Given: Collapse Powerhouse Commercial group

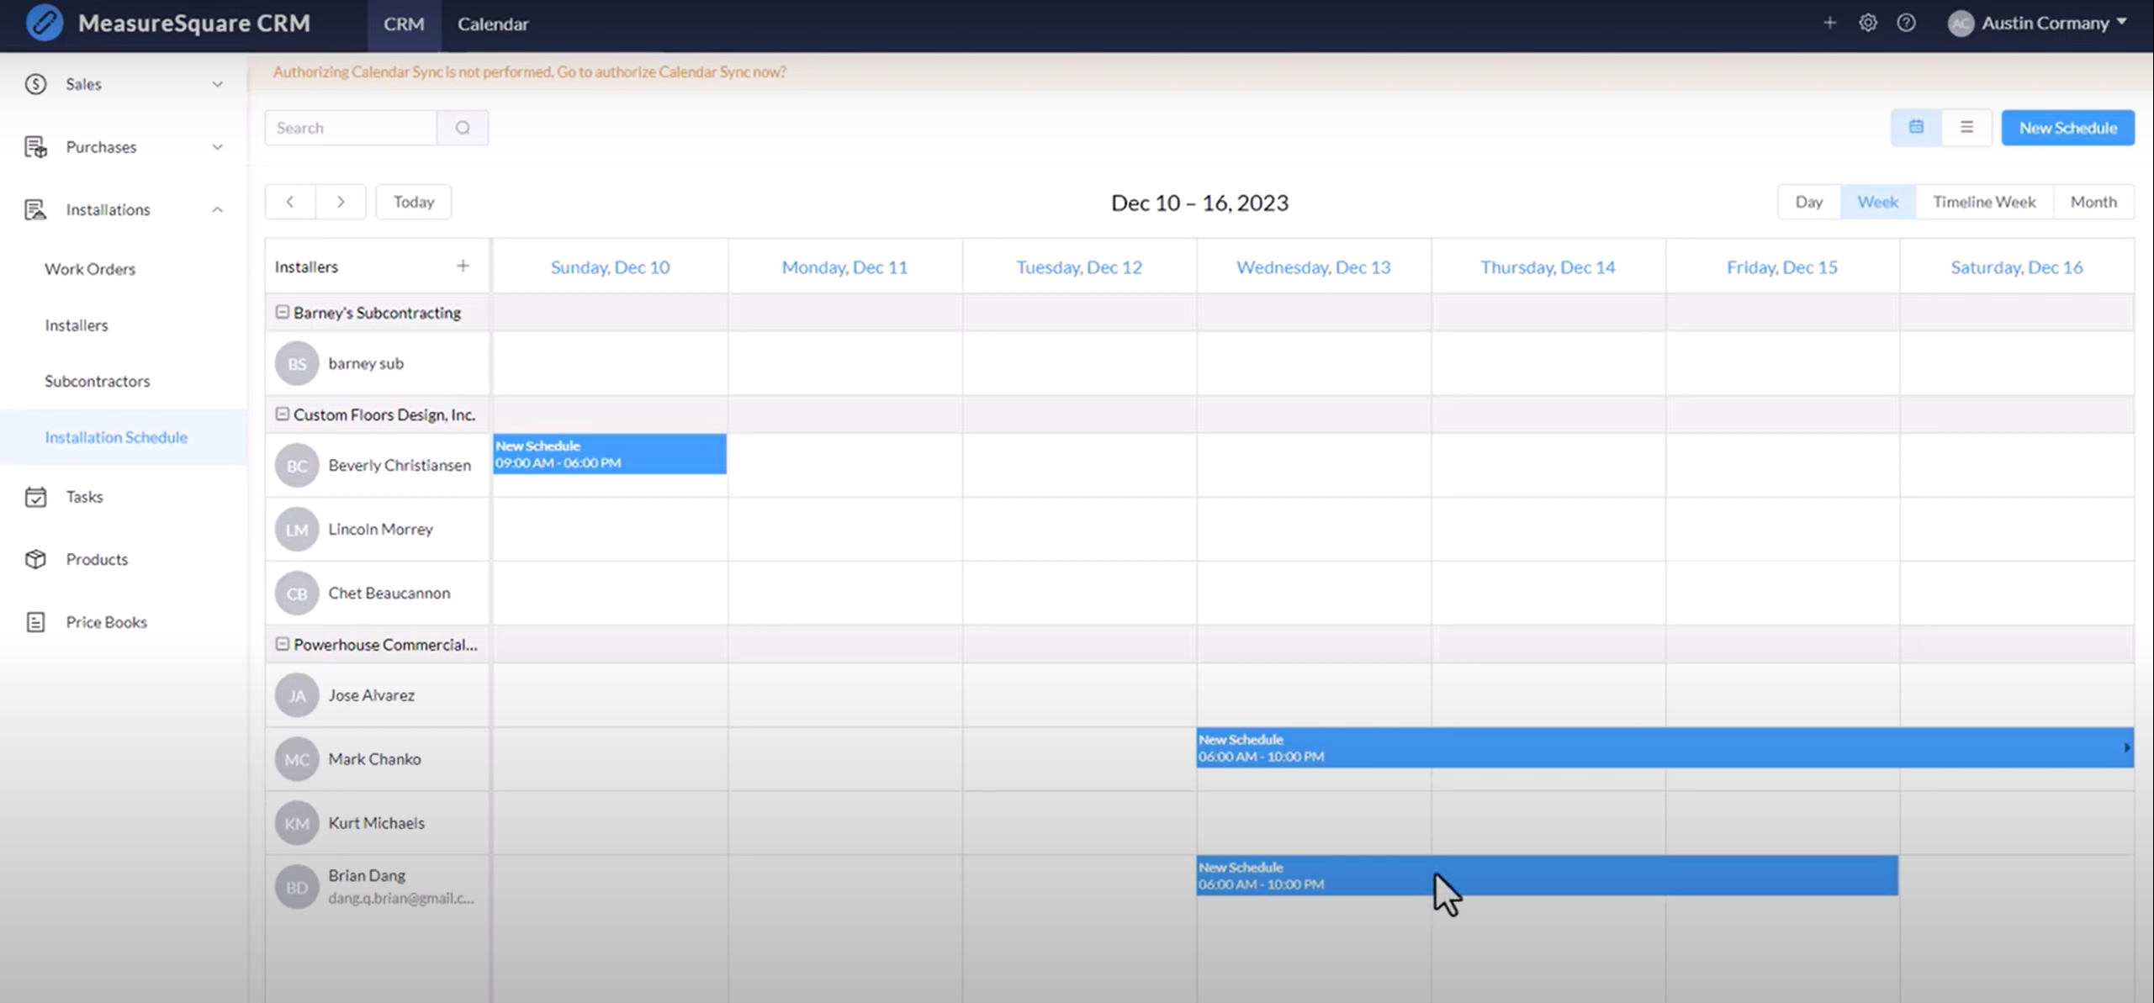Looking at the screenshot, I should click(283, 644).
